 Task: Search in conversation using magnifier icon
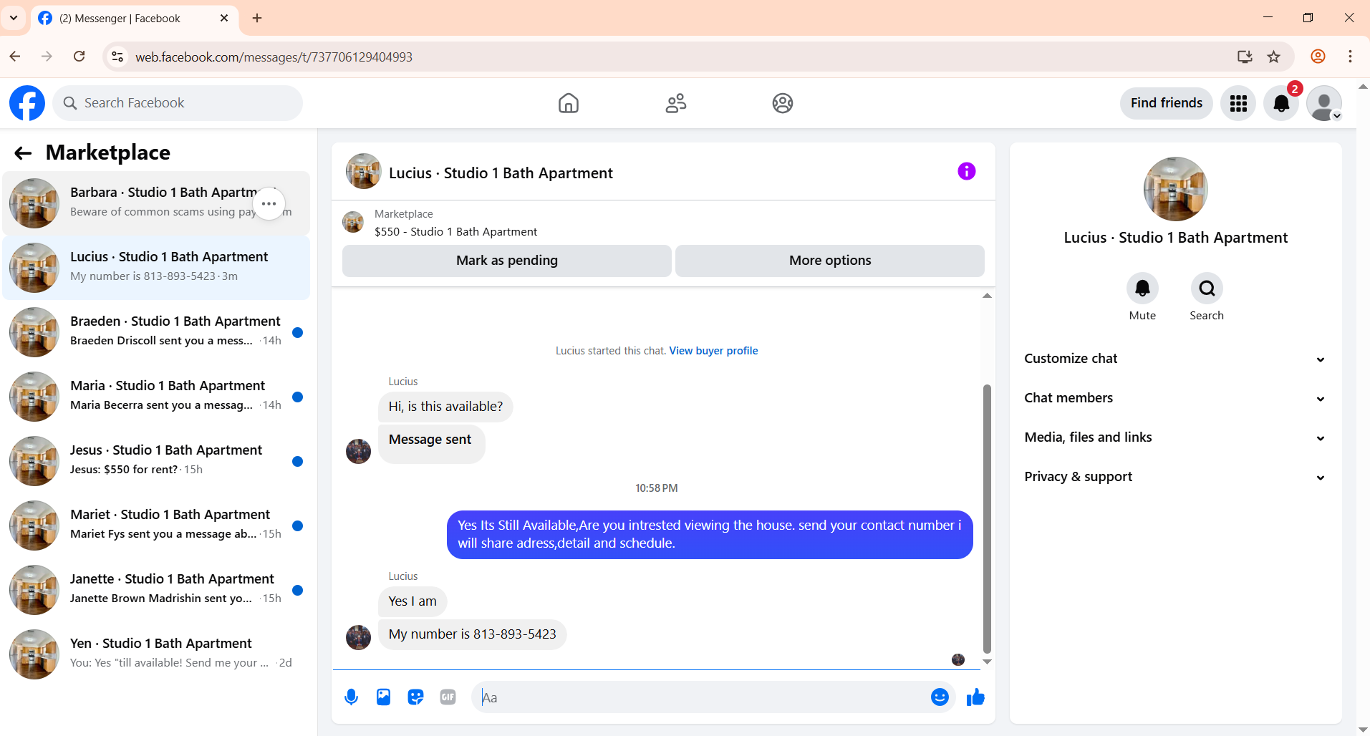pos(1207,289)
